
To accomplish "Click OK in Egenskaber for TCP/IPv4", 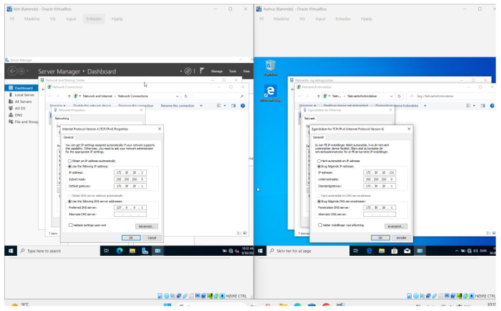I will click(380, 238).
